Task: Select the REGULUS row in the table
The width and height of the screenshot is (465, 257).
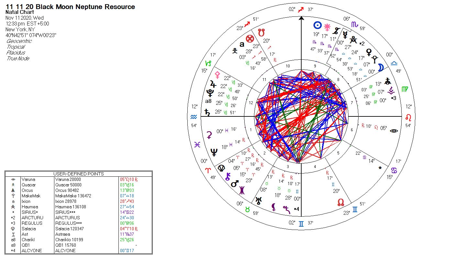Action: (78, 223)
